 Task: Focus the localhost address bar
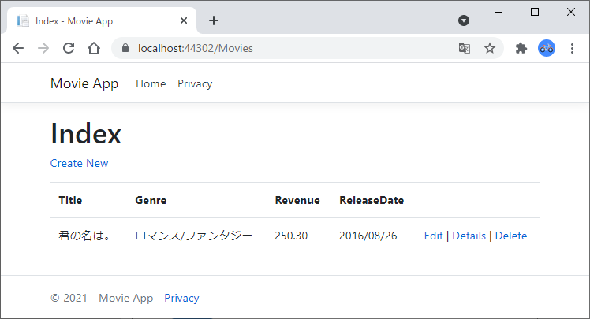(x=293, y=48)
